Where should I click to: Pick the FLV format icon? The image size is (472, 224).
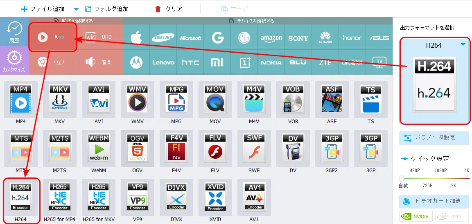[x=215, y=149]
